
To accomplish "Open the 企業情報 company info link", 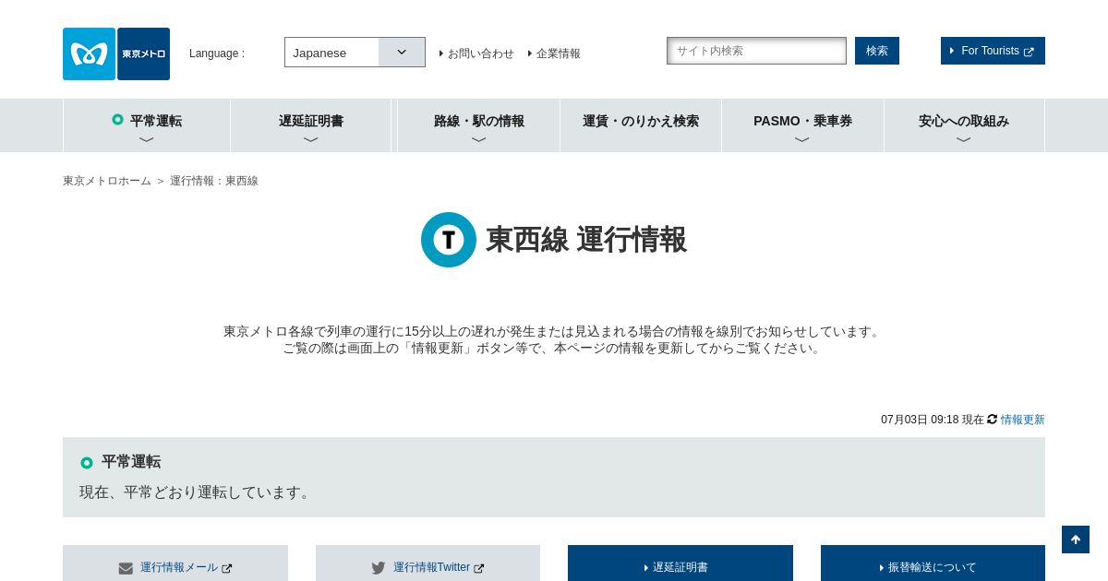I will pyautogui.click(x=554, y=53).
